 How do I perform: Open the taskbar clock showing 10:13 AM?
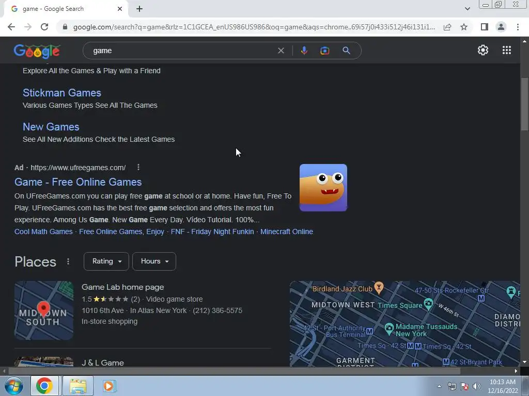[503, 386]
